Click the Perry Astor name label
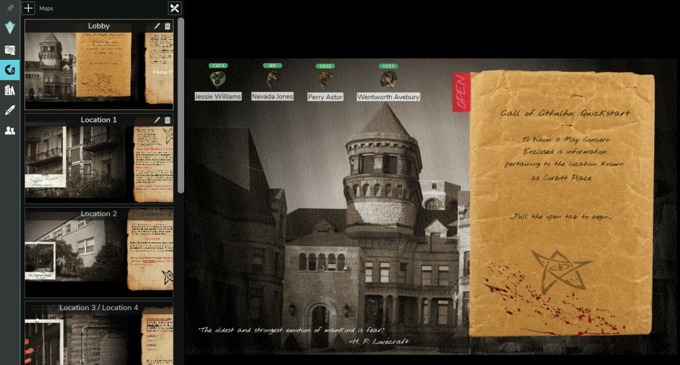The image size is (680, 365). [325, 97]
